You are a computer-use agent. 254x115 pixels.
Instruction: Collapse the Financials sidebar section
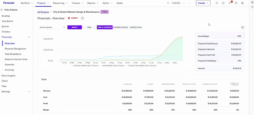click(x=29, y=37)
